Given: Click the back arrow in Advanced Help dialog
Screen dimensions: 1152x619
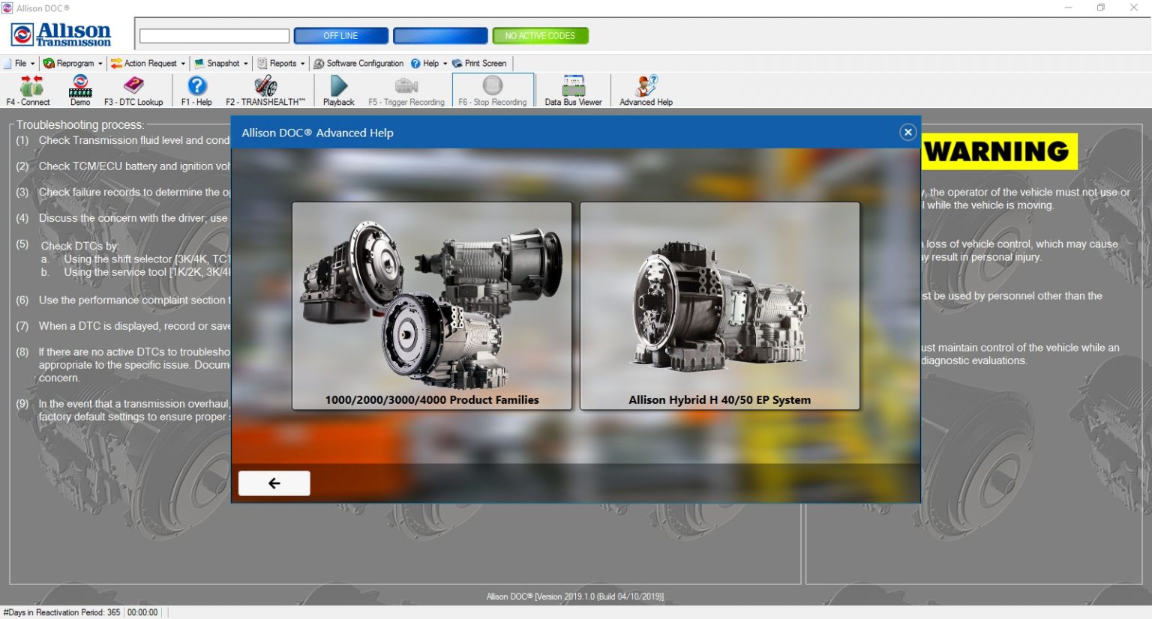Looking at the screenshot, I should (274, 483).
